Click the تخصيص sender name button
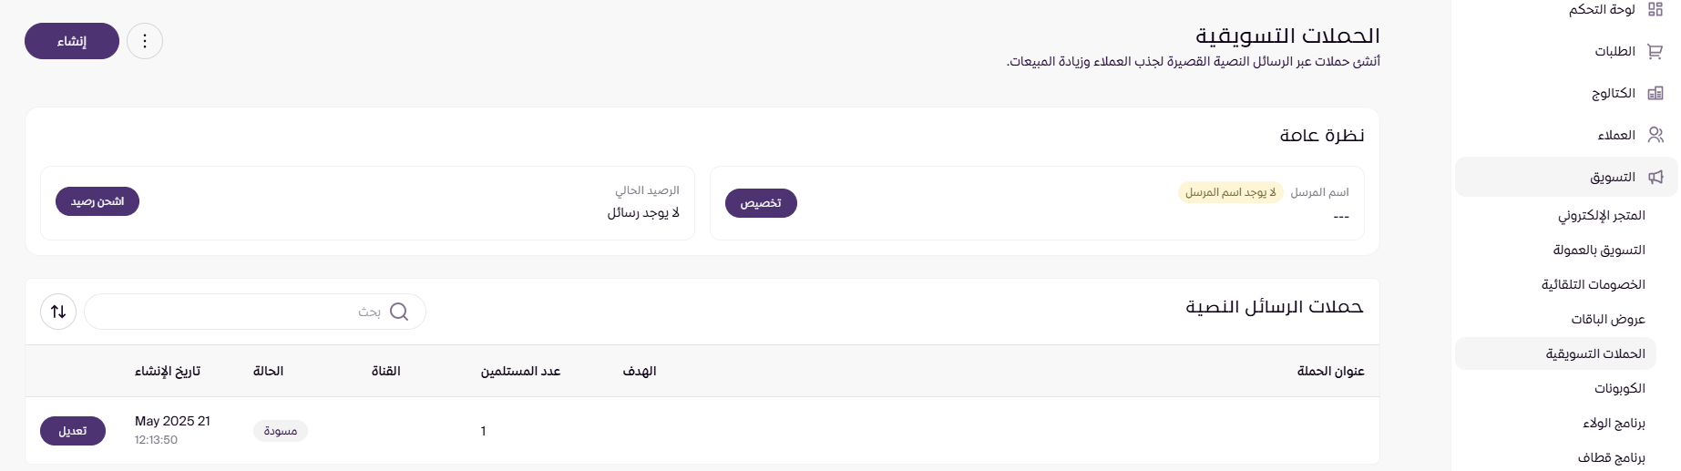 click(761, 203)
